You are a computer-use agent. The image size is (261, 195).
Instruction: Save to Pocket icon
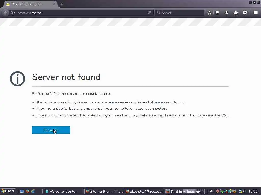click(x=245, y=13)
